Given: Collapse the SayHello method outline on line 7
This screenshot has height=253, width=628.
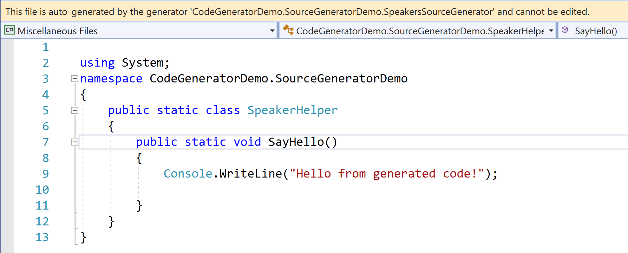Looking at the screenshot, I should [x=75, y=142].
